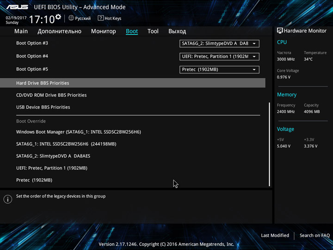Click the 5.040 V value
The image size is (333, 250).
coord(284,146)
